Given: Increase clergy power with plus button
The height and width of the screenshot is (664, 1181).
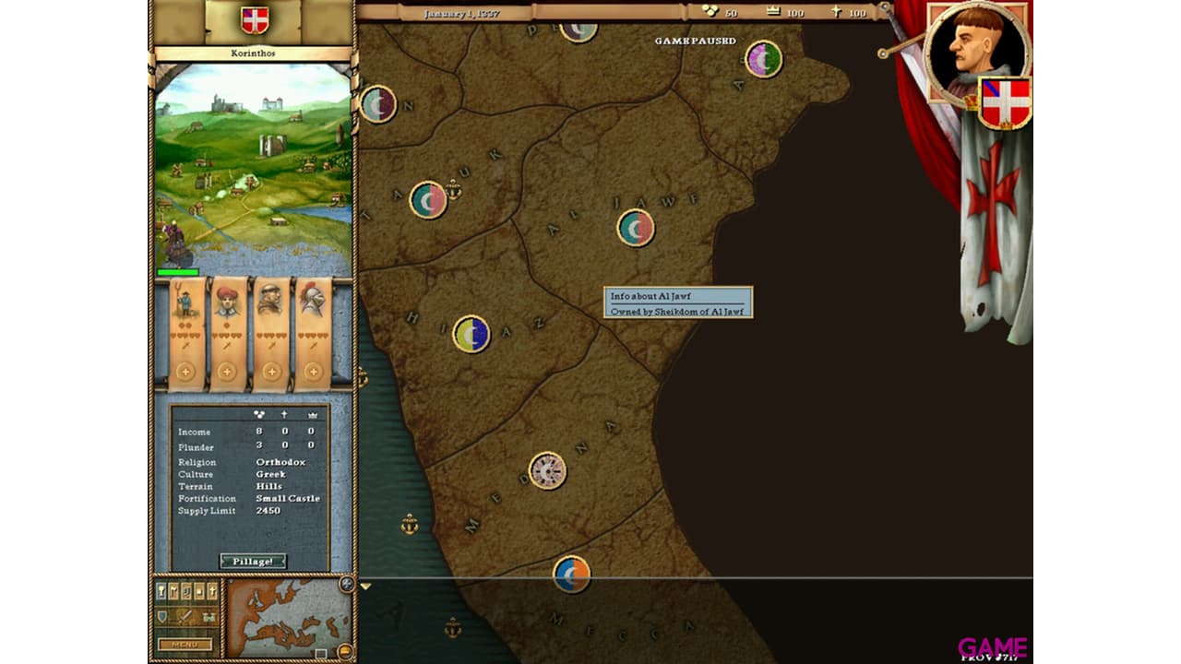Looking at the screenshot, I should click(271, 372).
